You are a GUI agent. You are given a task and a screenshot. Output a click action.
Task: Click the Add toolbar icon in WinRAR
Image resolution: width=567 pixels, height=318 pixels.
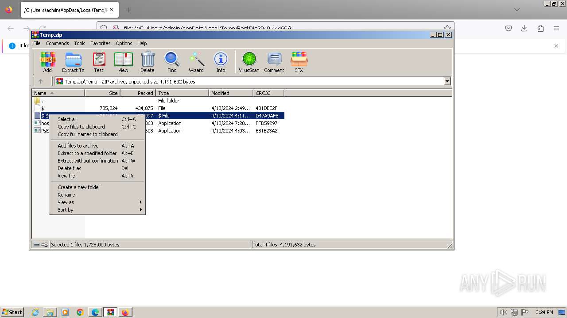point(47,62)
